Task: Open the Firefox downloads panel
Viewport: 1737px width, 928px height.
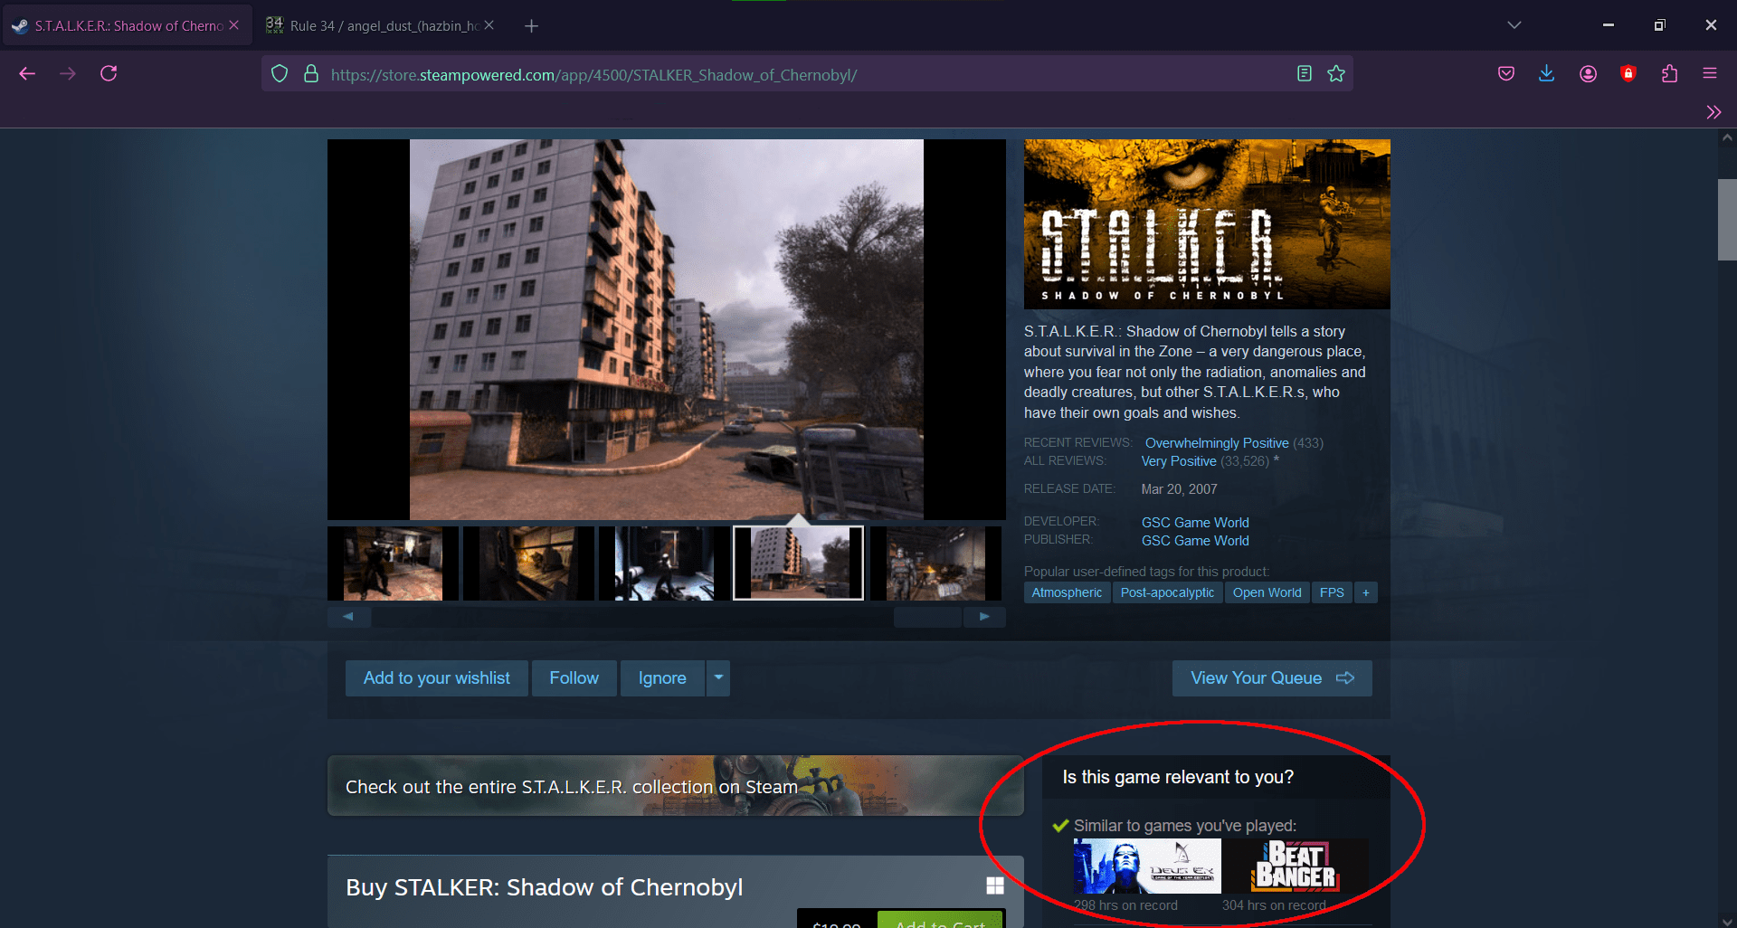Action: point(1547,74)
